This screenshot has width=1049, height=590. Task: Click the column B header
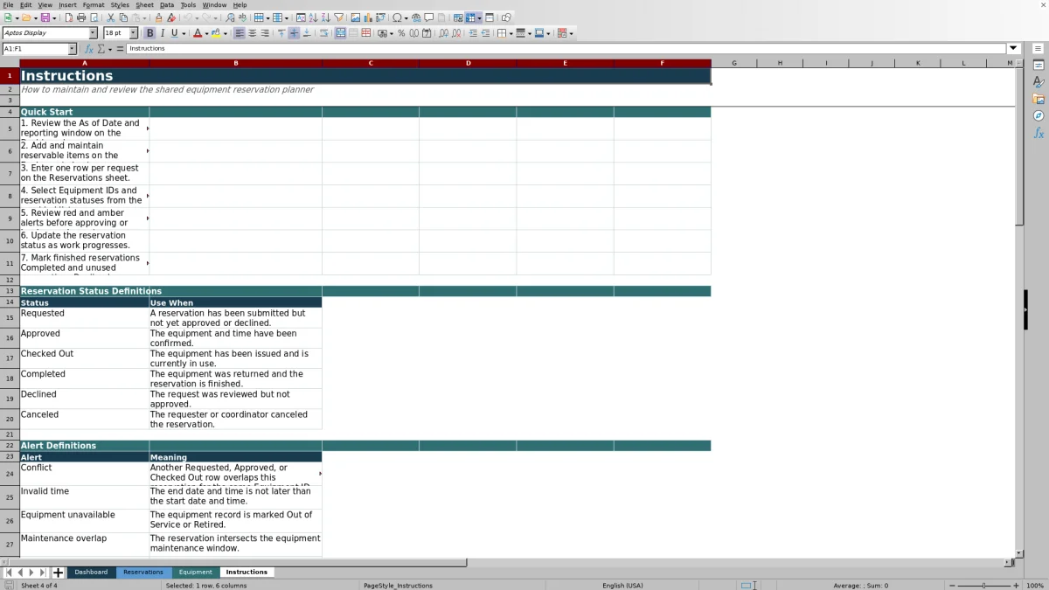tap(235, 63)
